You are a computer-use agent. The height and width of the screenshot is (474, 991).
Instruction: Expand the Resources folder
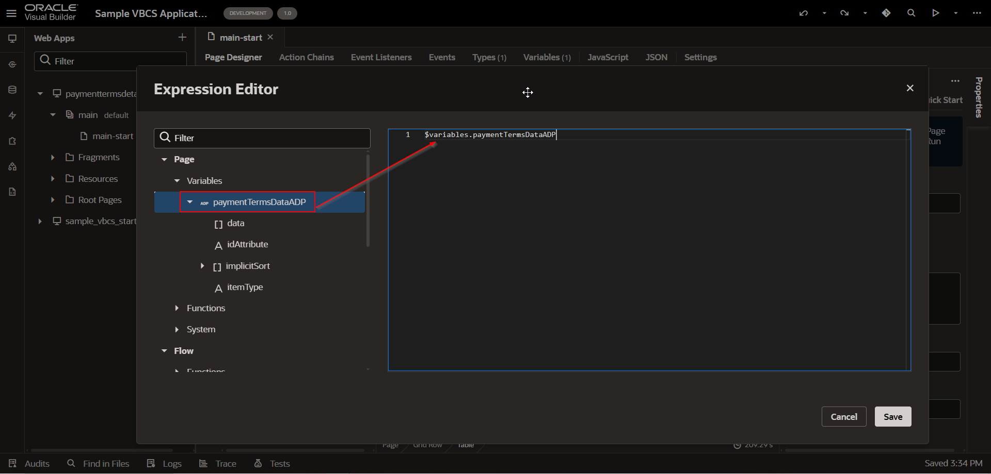[x=53, y=179]
